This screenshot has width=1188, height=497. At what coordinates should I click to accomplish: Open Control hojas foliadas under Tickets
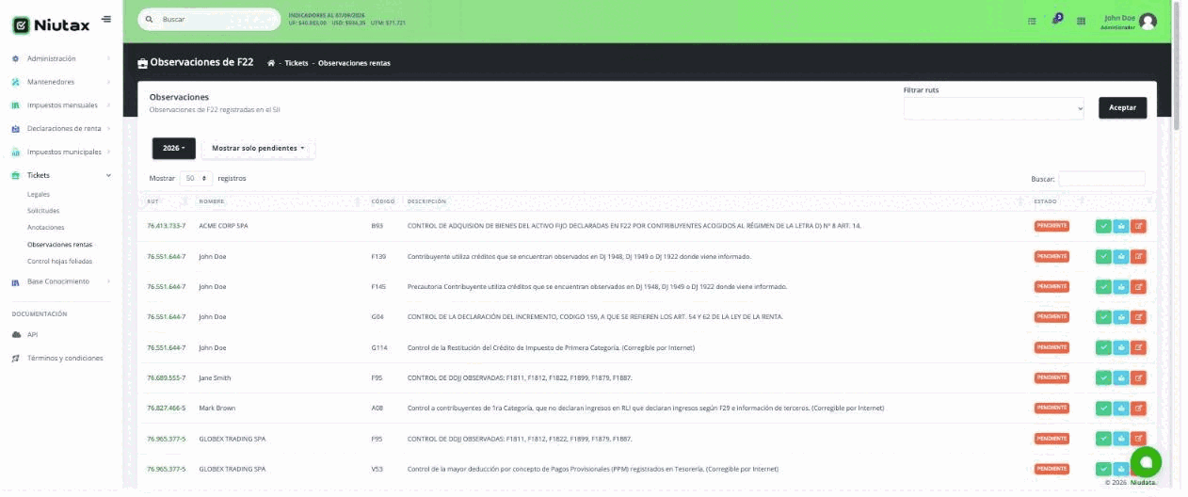coord(60,261)
